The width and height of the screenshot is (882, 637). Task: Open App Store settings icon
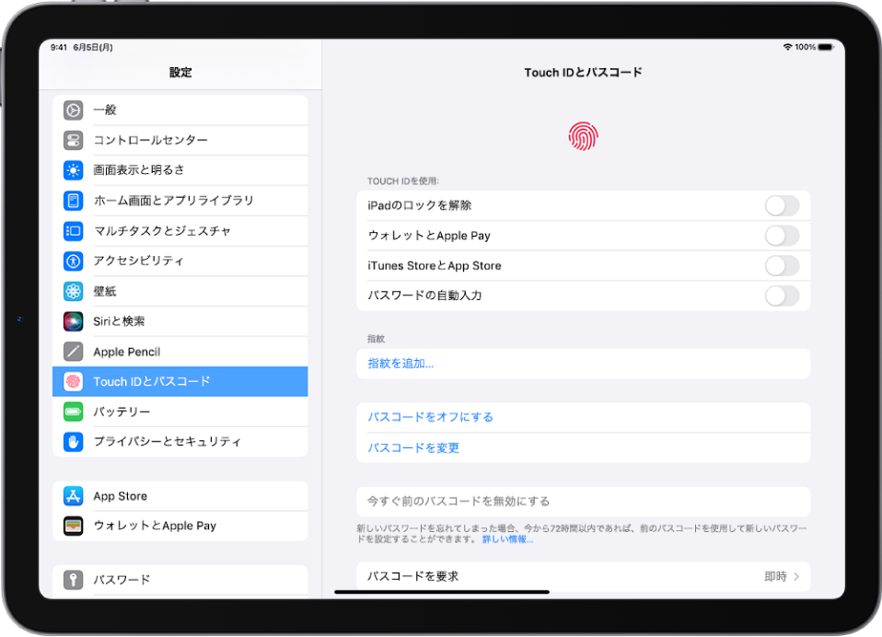tap(74, 495)
